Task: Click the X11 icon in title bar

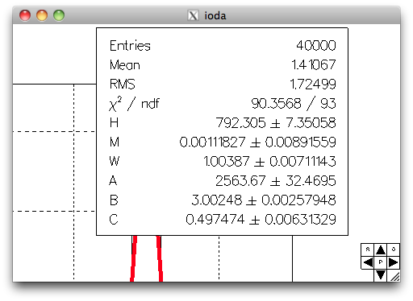Action: click(193, 15)
